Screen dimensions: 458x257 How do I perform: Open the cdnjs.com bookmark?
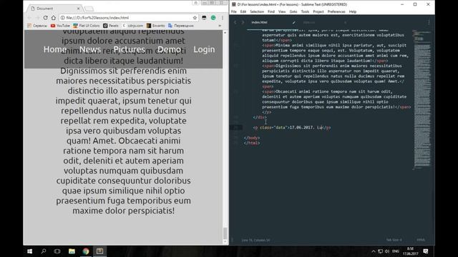click(133, 26)
